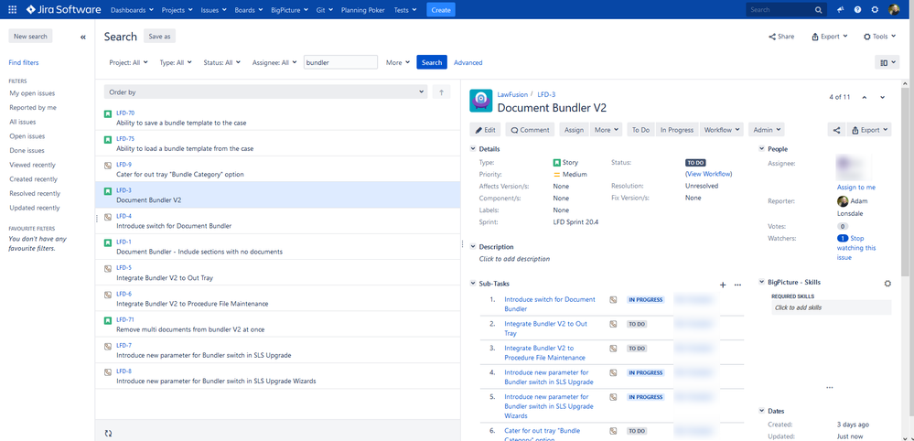Click the Create button
The width and height of the screenshot is (914, 441).
click(441, 10)
